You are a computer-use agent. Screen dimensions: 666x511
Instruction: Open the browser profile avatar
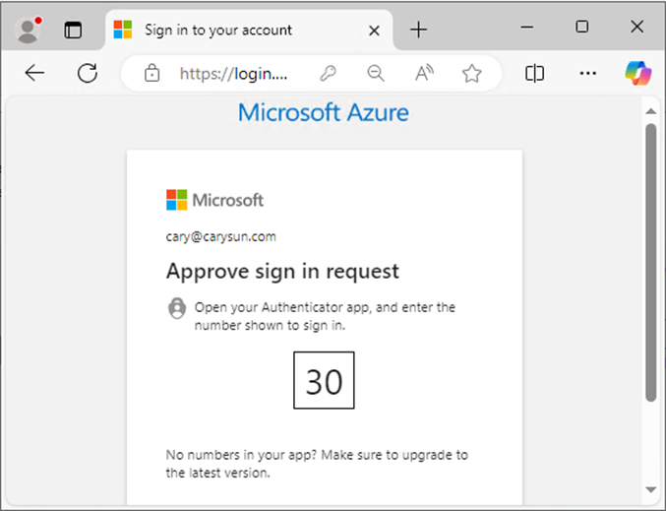click(x=28, y=31)
